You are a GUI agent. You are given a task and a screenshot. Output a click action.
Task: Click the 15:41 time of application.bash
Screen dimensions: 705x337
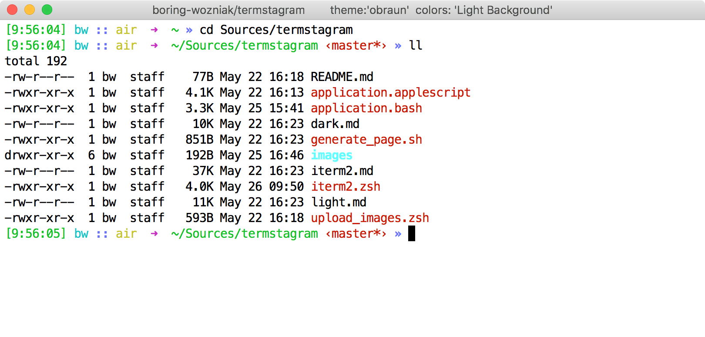point(286,108)
